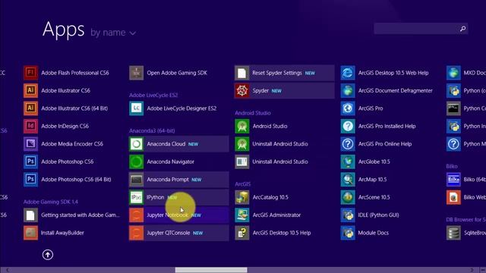Viewport: 486px width, 273px height.
Task: Open ArcGIS Desktop 10.5 Web Help icon
Action: [x=348, y=73]
